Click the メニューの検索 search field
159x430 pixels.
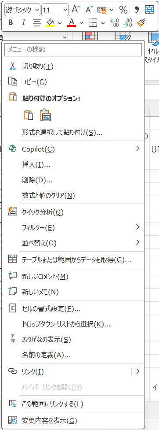point(73,49)
